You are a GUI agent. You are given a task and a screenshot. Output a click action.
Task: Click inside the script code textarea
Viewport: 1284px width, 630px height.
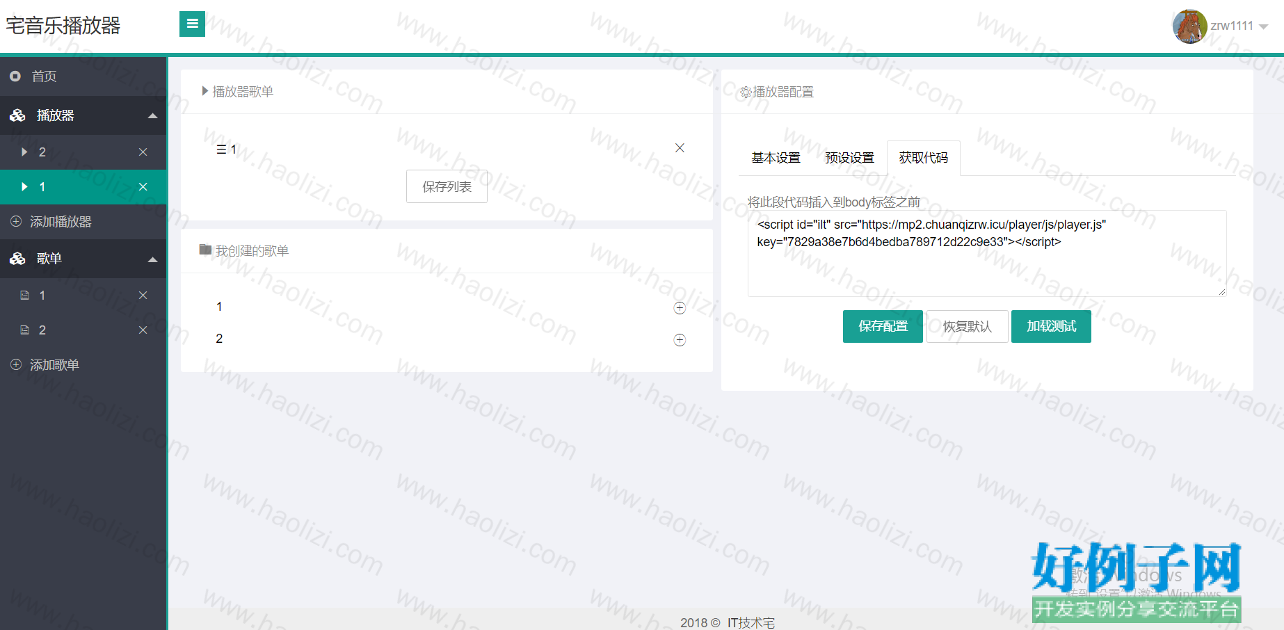[987, 253]
